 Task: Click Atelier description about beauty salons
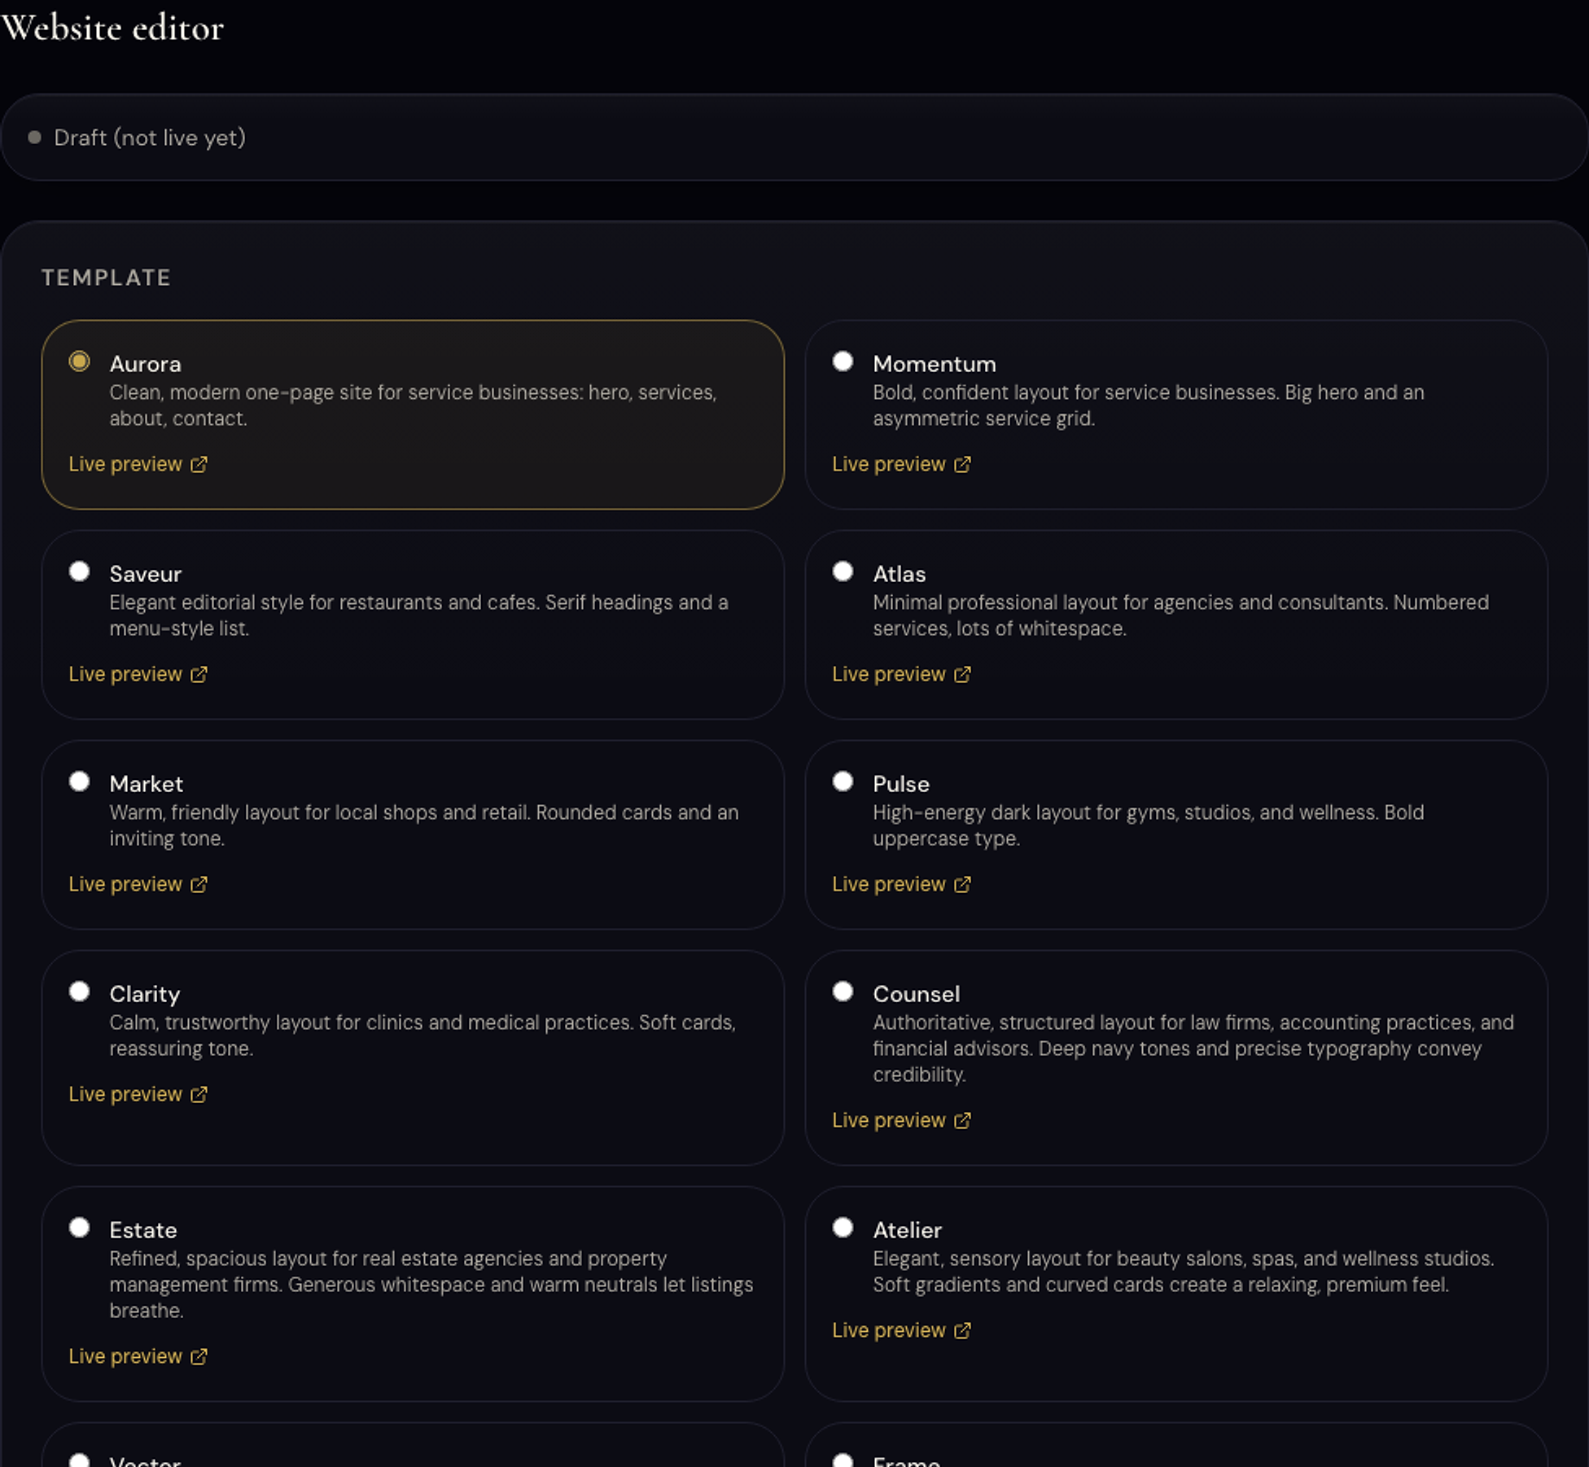1184,1272
